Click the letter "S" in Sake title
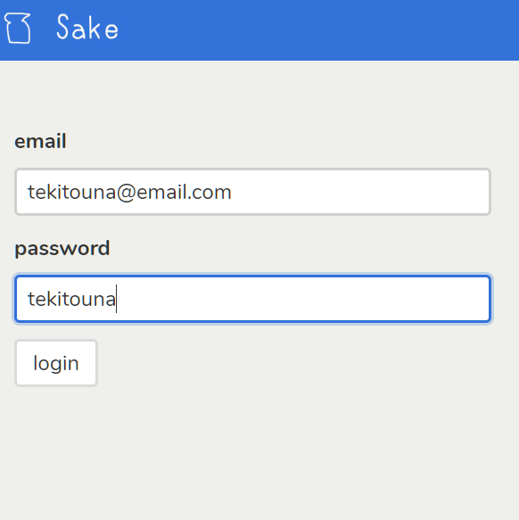 pyautogui.click(x=63, y=27)
